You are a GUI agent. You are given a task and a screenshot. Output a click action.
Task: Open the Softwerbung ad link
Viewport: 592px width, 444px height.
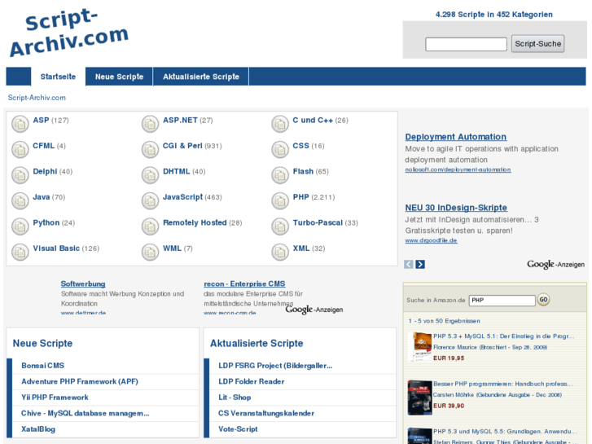(x=83, y=284)
